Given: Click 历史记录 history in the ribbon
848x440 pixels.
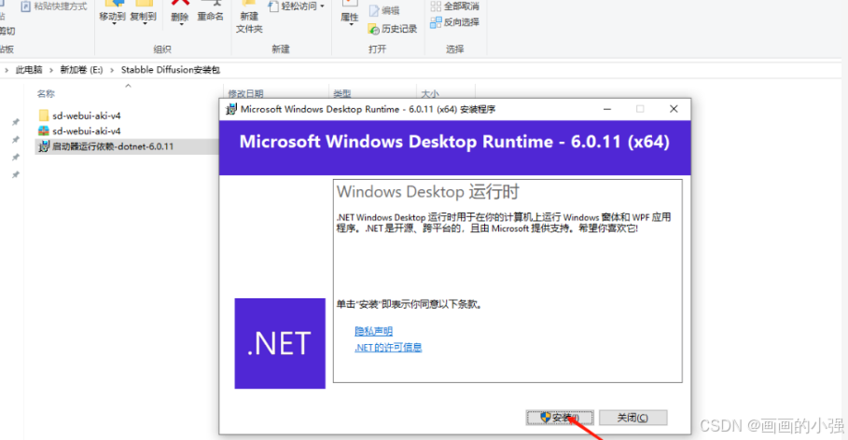Looking at the screenshot, I should pyautogui.click(x=393, y=29).
